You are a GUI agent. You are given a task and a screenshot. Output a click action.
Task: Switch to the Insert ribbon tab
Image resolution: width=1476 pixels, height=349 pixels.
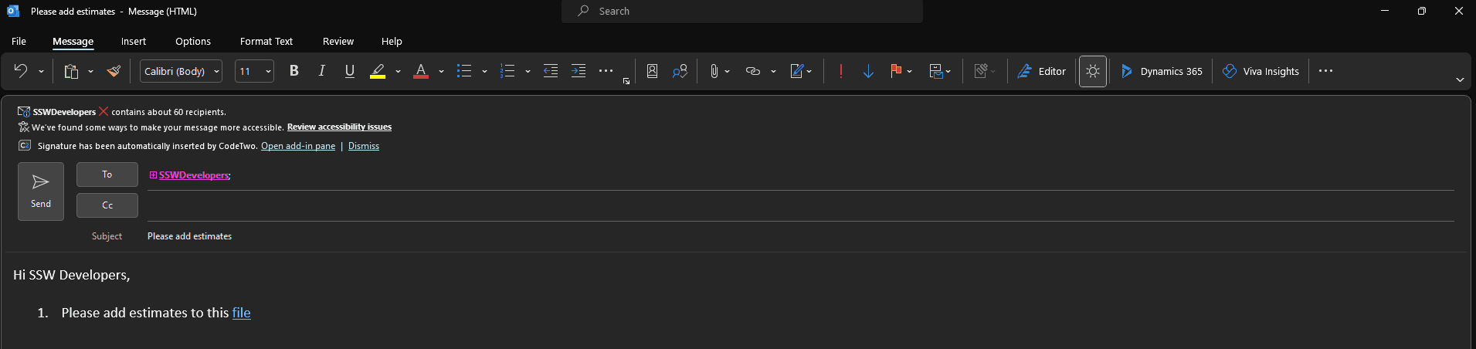pos(134,42)
